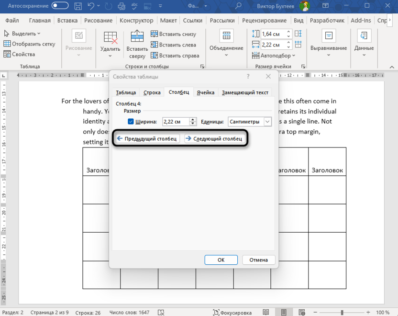Click the ribbon display options icon
The width and height of the screenshot is (398, 316).
325,6
